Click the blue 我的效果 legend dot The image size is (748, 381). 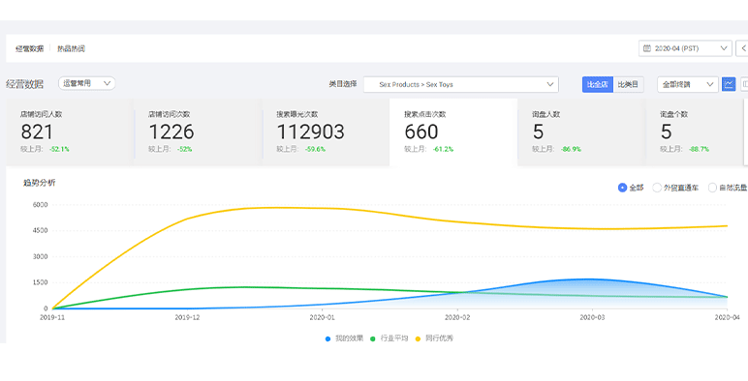coord(327,338)
